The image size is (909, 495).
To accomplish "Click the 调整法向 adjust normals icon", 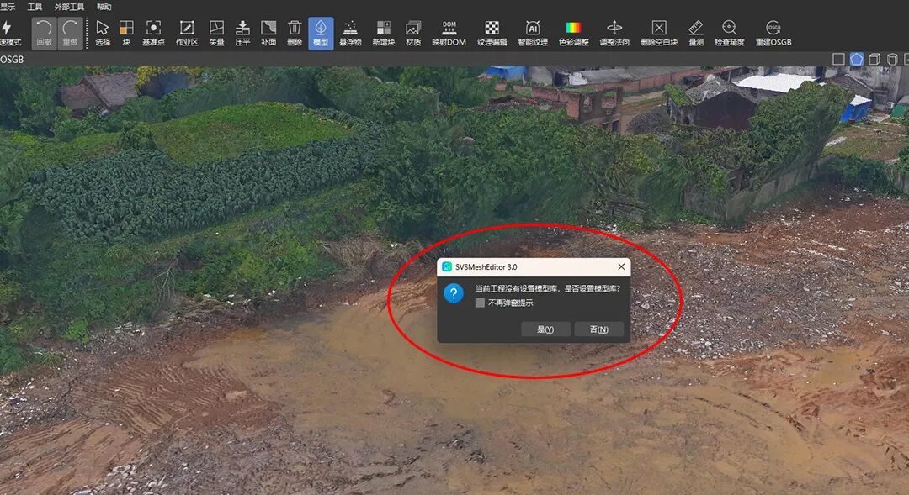I will pyautogui.click(x=614, y=33).
